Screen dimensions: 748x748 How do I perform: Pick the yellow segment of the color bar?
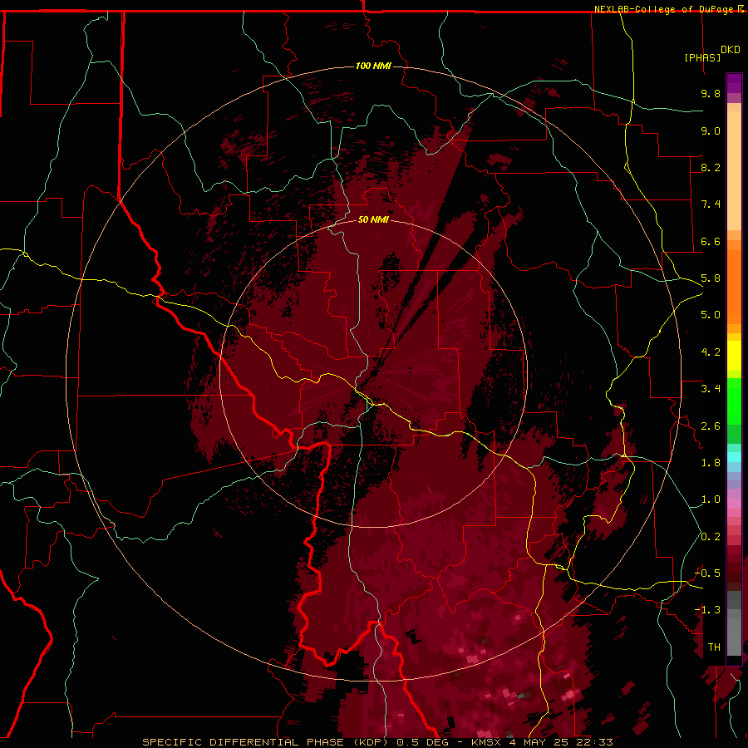734,356
